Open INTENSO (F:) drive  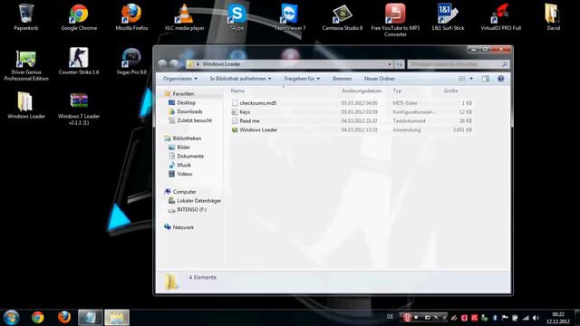click(x=191, y=209)
